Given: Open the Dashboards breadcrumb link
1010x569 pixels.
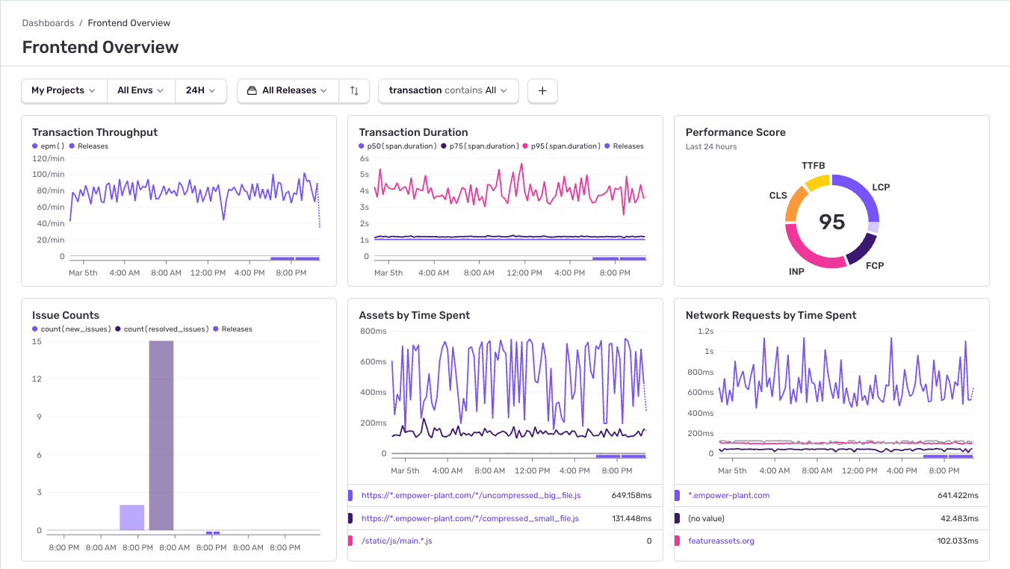Looking at the screenshot, I should point(48,22).
